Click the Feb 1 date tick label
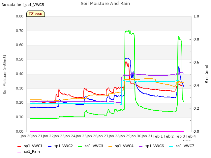Screen dimensions: 211x158 tap(158, 136)
